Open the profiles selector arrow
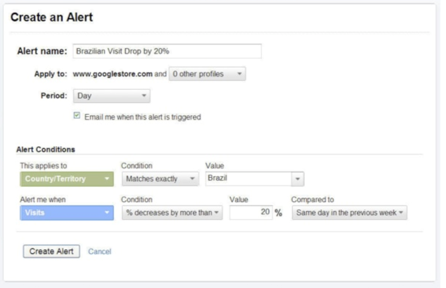 point(239,74)
